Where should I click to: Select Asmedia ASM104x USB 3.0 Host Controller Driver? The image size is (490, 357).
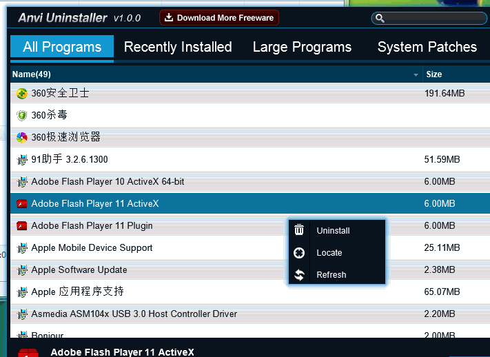pyautogui.click(x=134, y=314)
